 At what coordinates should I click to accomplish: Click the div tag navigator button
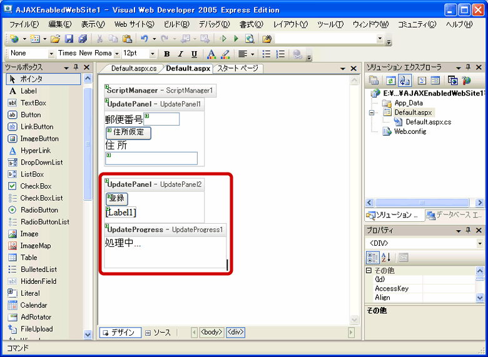click(x=235, y=332)
